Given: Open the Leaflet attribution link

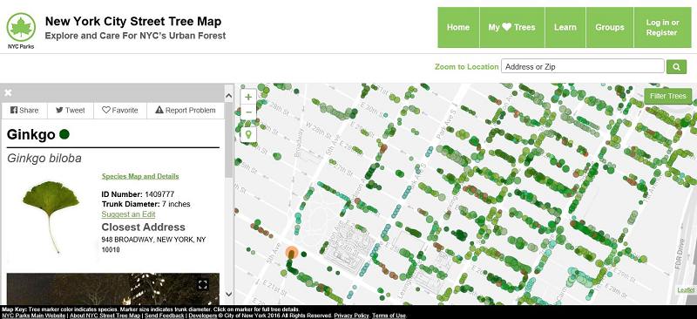Looking at the screenshot, I should coord(686,290).
